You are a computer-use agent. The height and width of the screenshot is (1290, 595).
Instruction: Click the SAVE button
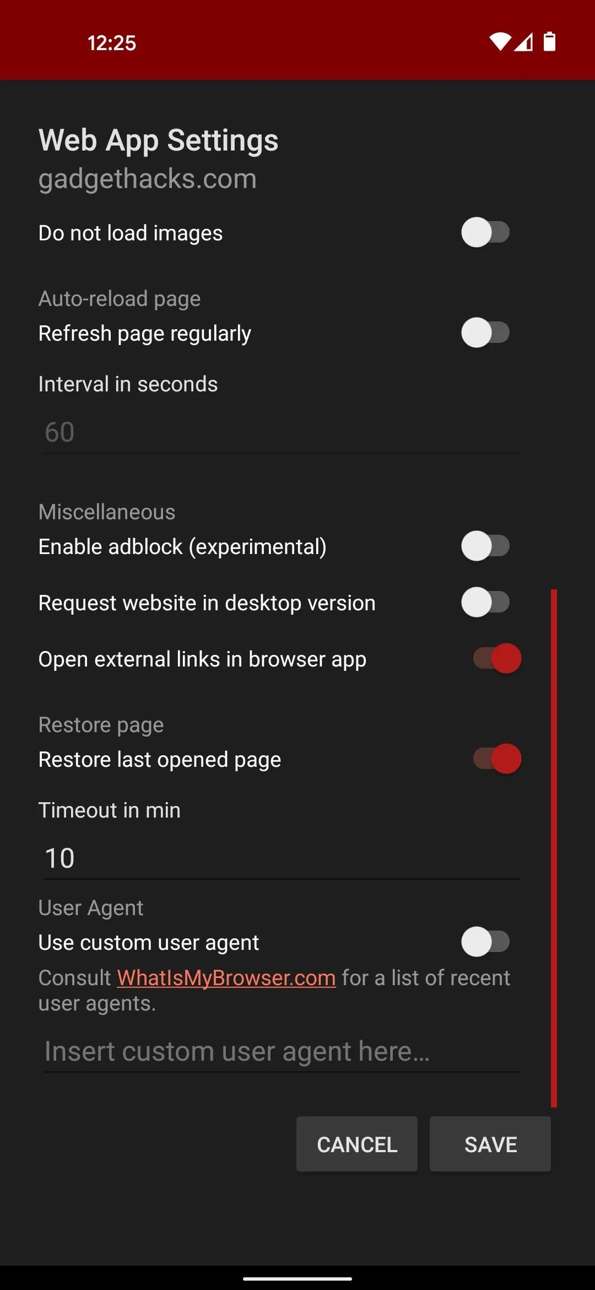coord(490,1144)
